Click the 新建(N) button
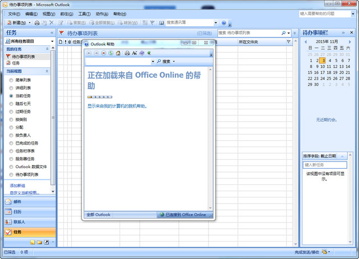359x259 pixels. [x=16, y=22]
